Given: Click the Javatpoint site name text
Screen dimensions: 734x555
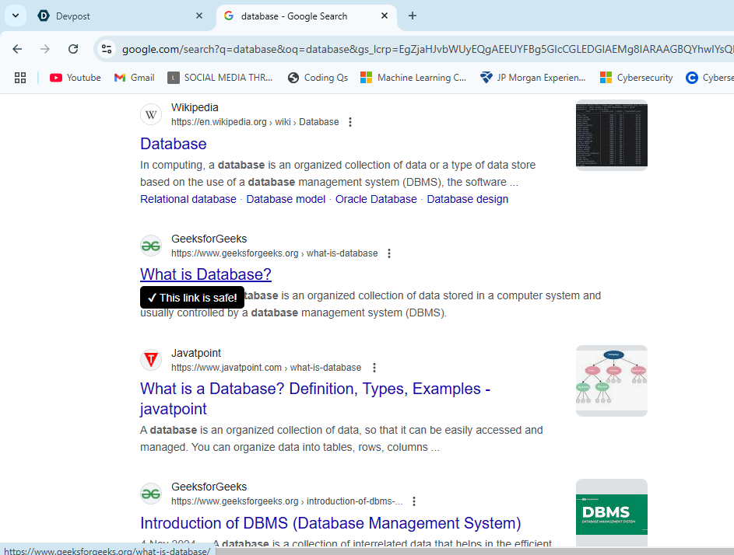Looking at the screenshot, I should (196, 353).
